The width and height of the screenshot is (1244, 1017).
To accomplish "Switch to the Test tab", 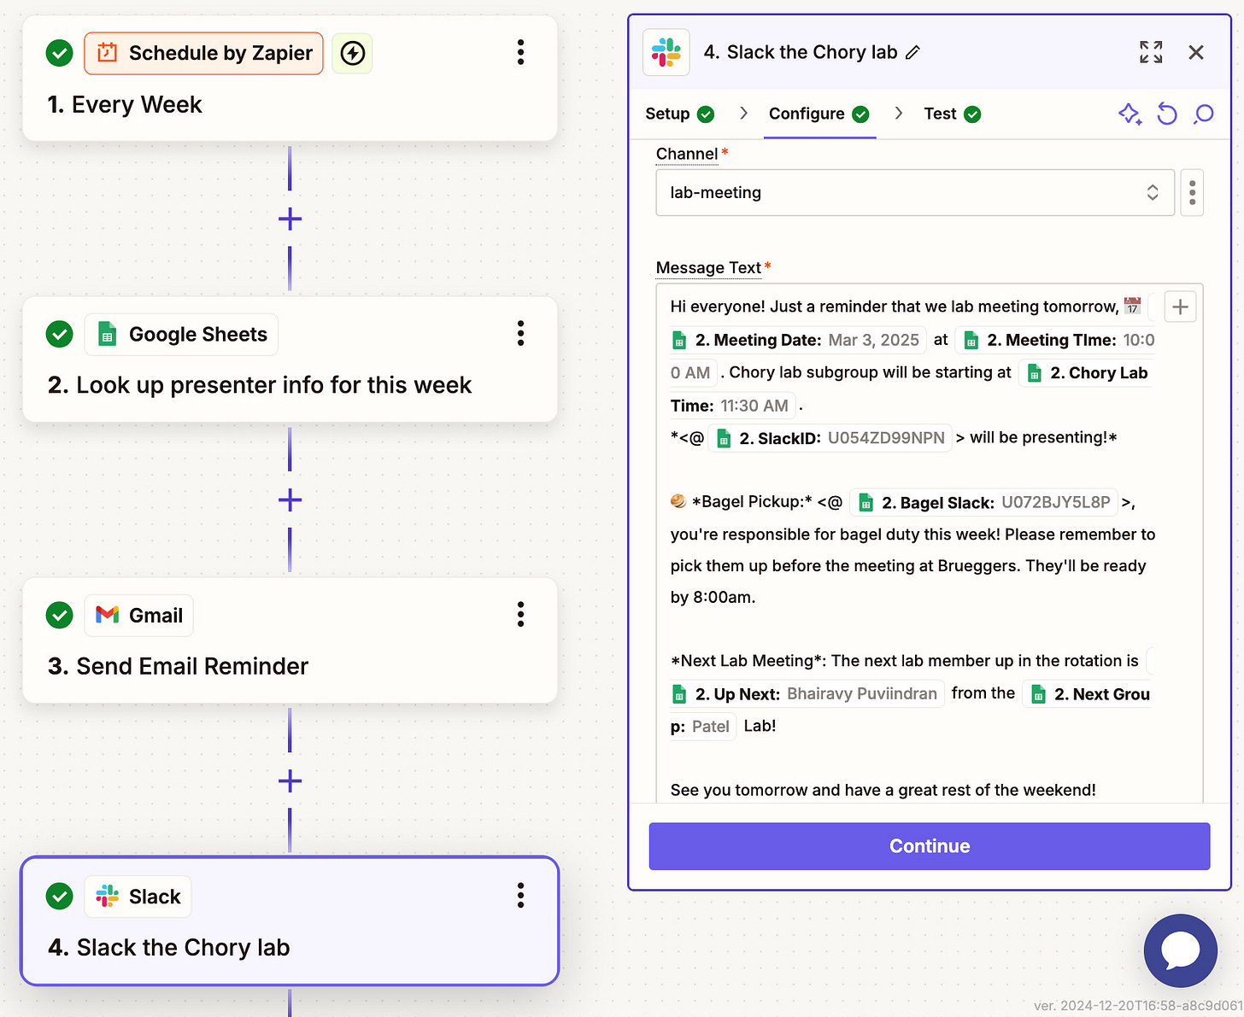I will click(x=952, y=114).
